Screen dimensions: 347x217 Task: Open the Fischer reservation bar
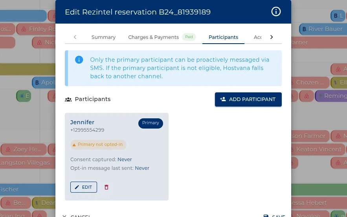click(28, 189)
